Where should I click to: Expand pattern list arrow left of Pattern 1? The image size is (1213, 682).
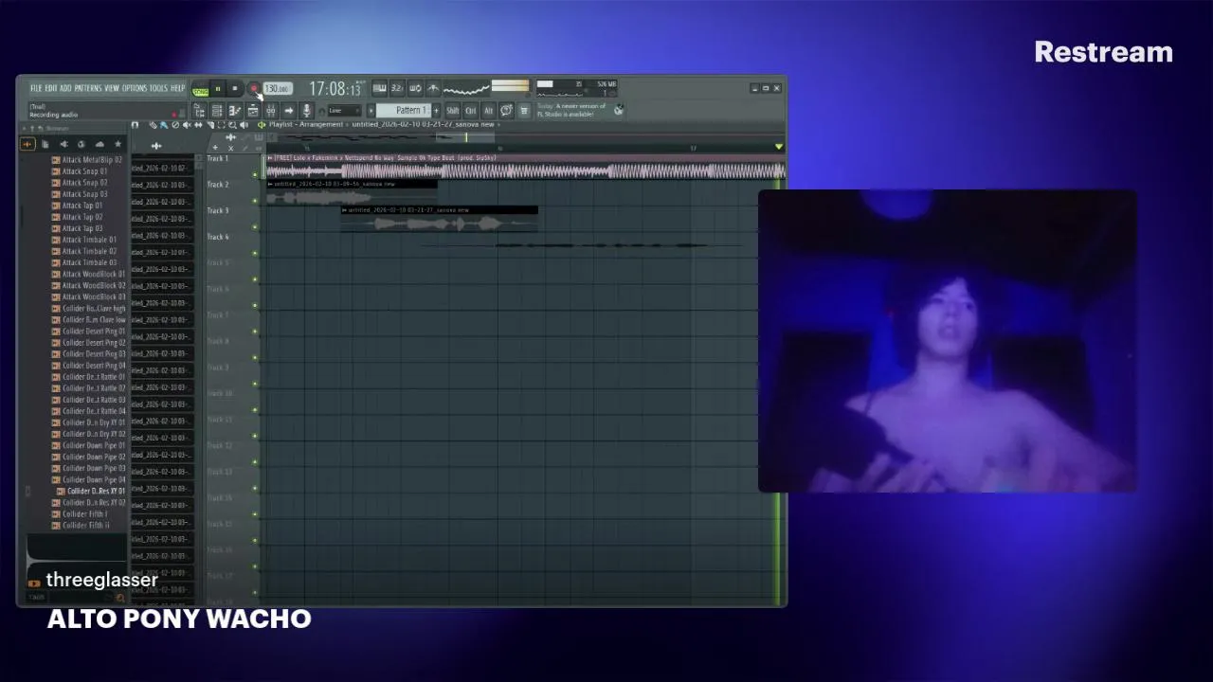pyautogui.click(x=371, y=111)
